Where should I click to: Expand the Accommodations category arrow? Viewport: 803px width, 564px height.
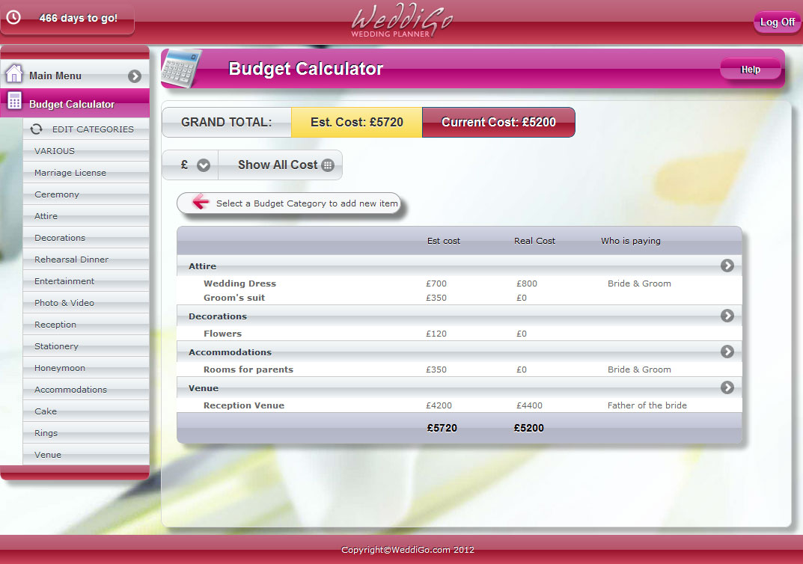727,352
